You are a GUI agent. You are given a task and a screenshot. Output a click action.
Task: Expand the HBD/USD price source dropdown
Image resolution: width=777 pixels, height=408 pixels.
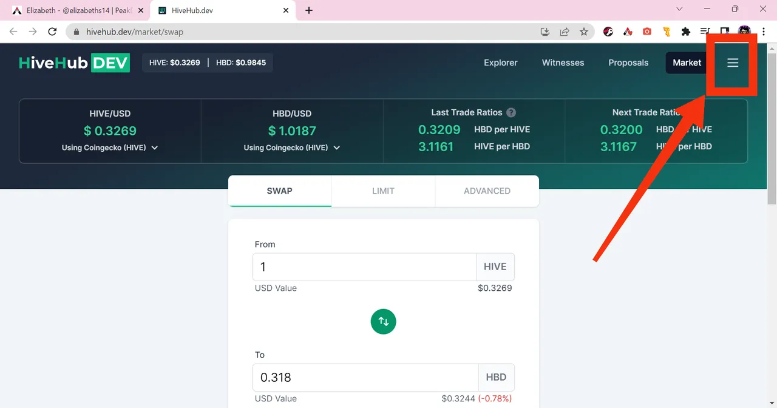[x=292, y=148]
